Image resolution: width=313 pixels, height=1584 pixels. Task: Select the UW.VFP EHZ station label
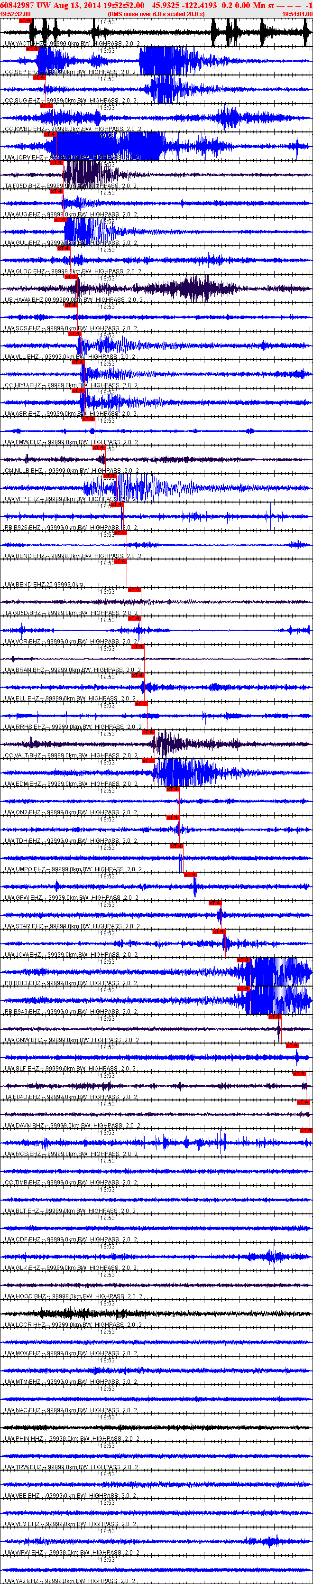[x=70, y=499]
